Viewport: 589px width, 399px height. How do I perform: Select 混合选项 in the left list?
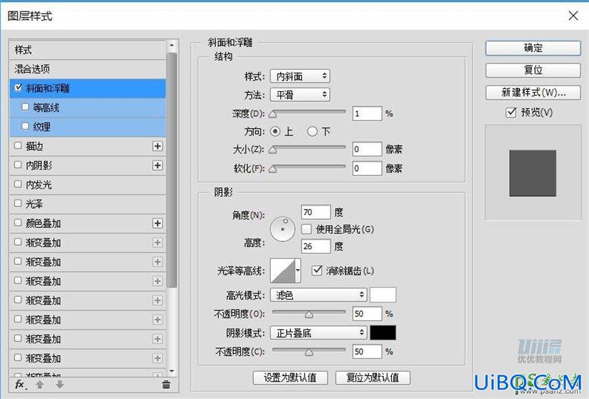tap(87, 69)
